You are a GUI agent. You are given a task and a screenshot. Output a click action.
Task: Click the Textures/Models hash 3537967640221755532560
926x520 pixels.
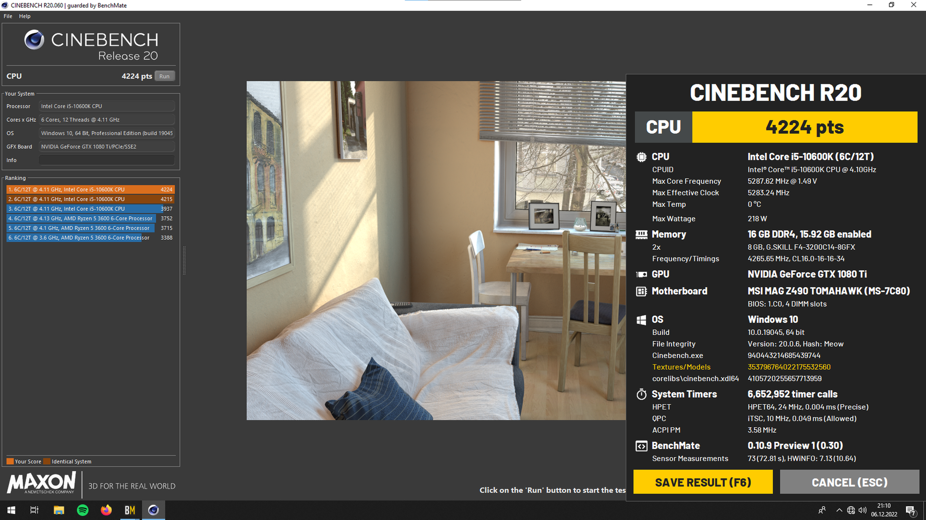pos(789,367)
